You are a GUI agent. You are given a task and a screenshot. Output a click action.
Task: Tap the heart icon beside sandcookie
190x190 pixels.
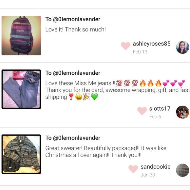click(133, 169)
